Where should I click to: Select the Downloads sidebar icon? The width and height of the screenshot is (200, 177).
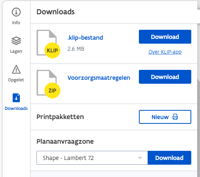tap(16, 98)
